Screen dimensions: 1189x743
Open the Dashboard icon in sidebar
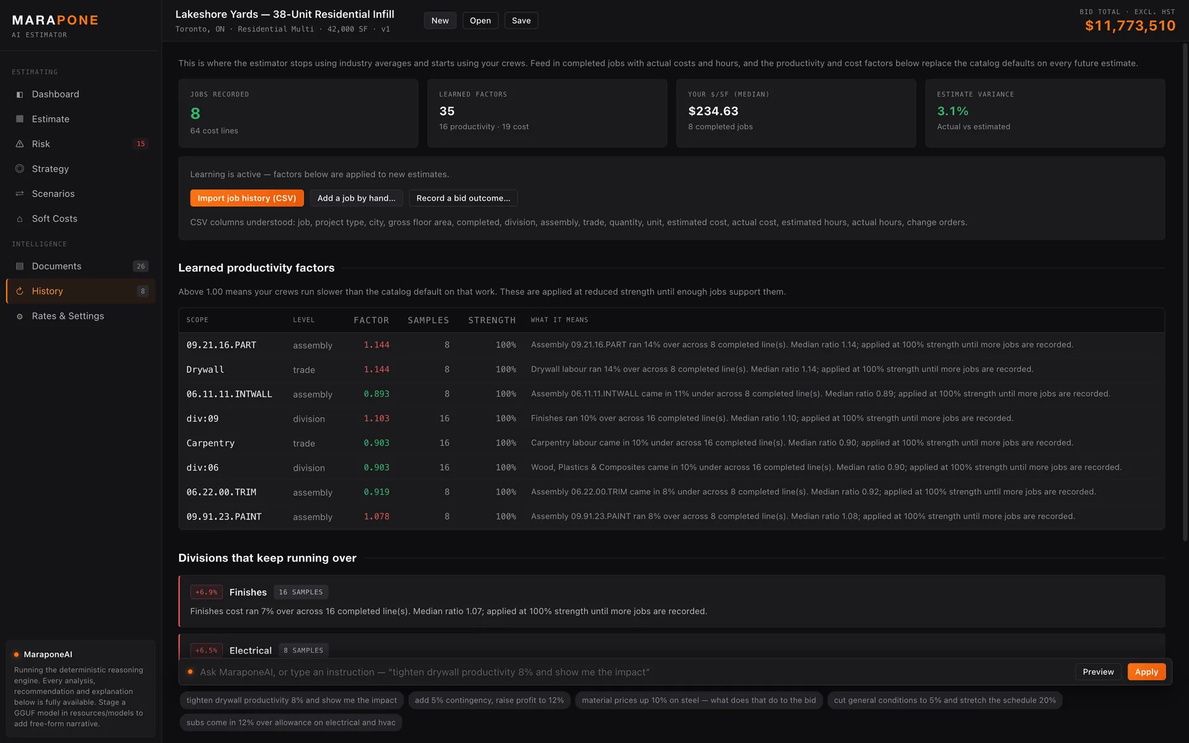[20, 94]
